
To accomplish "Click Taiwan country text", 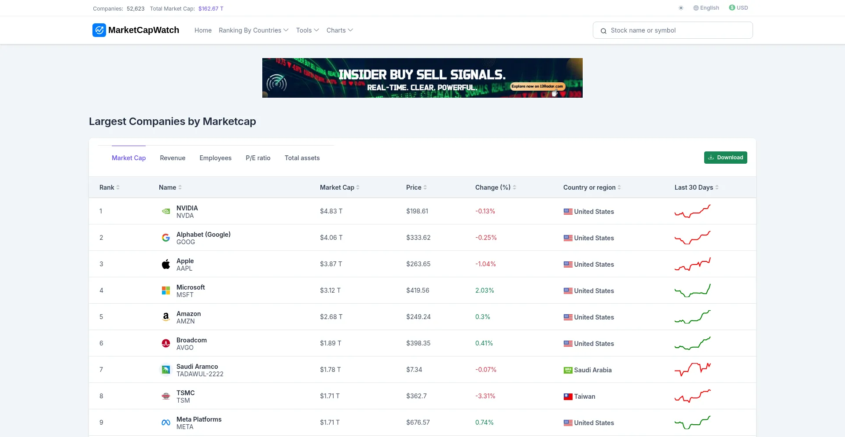I will point(584,397).
